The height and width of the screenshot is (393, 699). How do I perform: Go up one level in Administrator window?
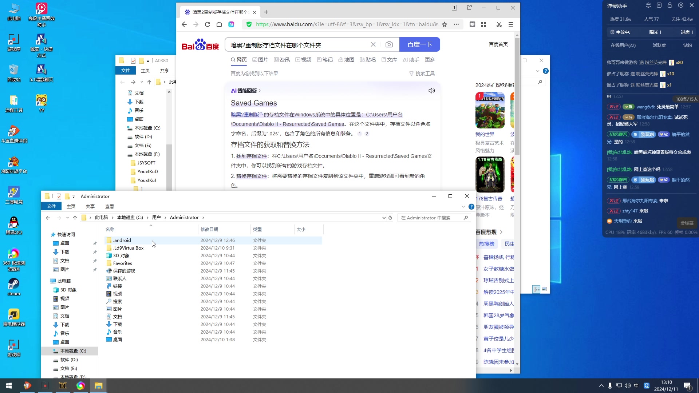click(x=75, y=218)
